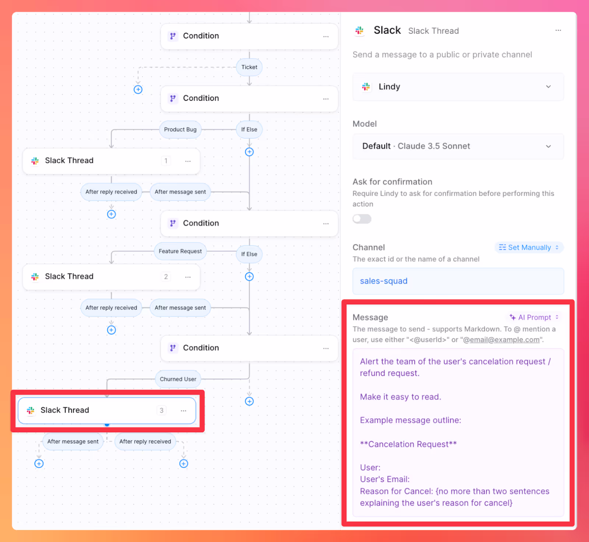Select the Churned User branch label
This screenshot has height=542, width=589.
point(178,379)
